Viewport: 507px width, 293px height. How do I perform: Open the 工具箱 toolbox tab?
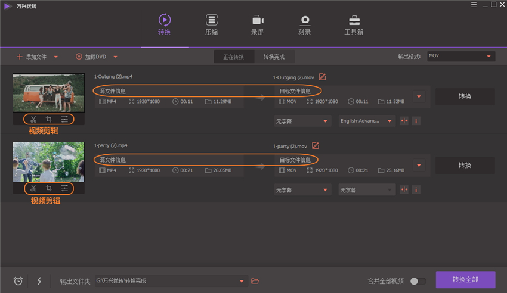(354, 25)
